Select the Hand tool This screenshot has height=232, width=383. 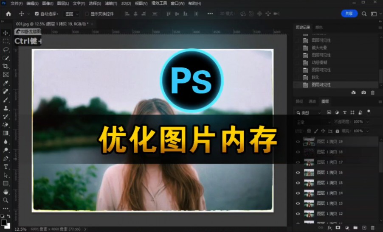click(6, 192)
